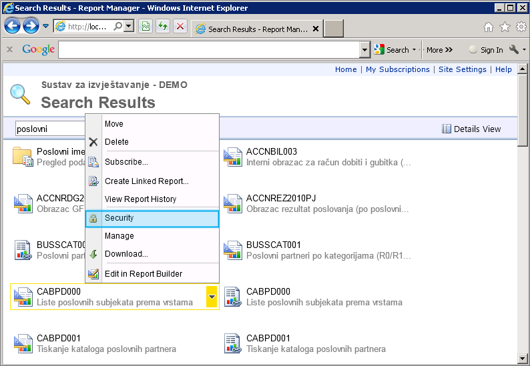
Task: Open the ACCNBIL003 report icon
Action: tap(233, 157)
